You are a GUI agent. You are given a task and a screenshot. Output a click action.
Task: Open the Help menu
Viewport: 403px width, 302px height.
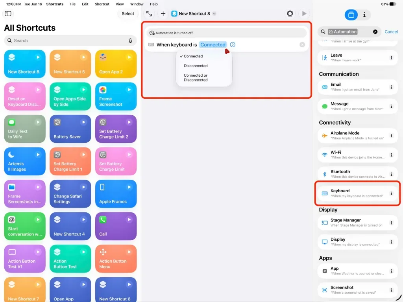click(154, 4)
